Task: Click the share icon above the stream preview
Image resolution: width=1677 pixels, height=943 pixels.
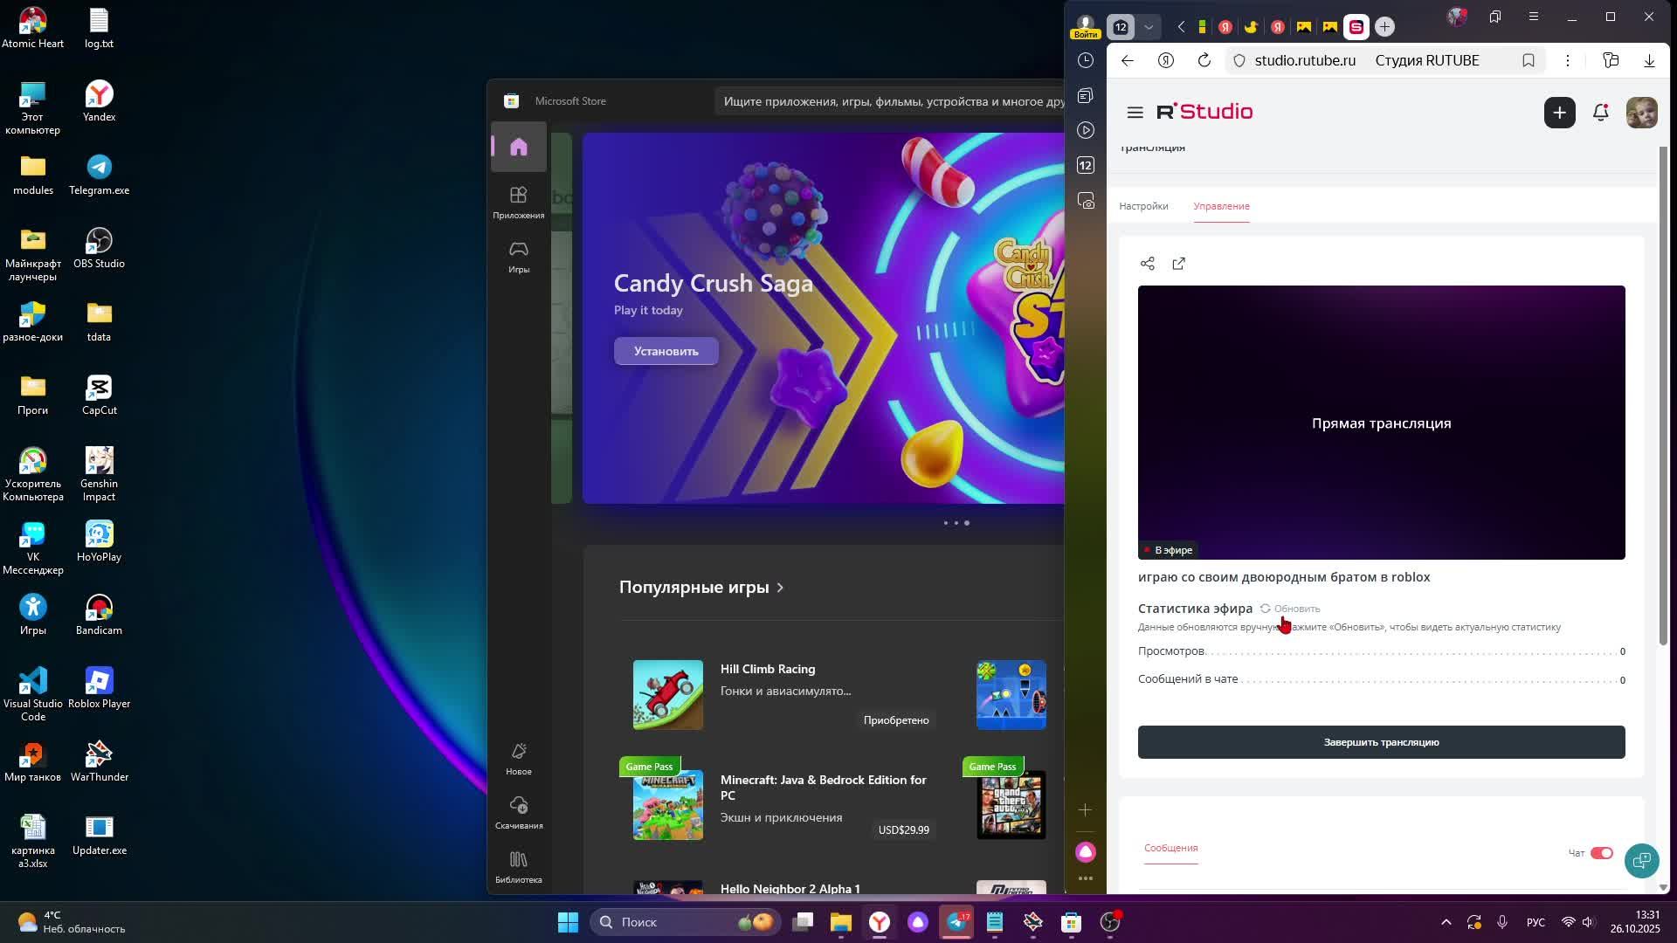Action: pyautogui.click(x=1147, y=264)
